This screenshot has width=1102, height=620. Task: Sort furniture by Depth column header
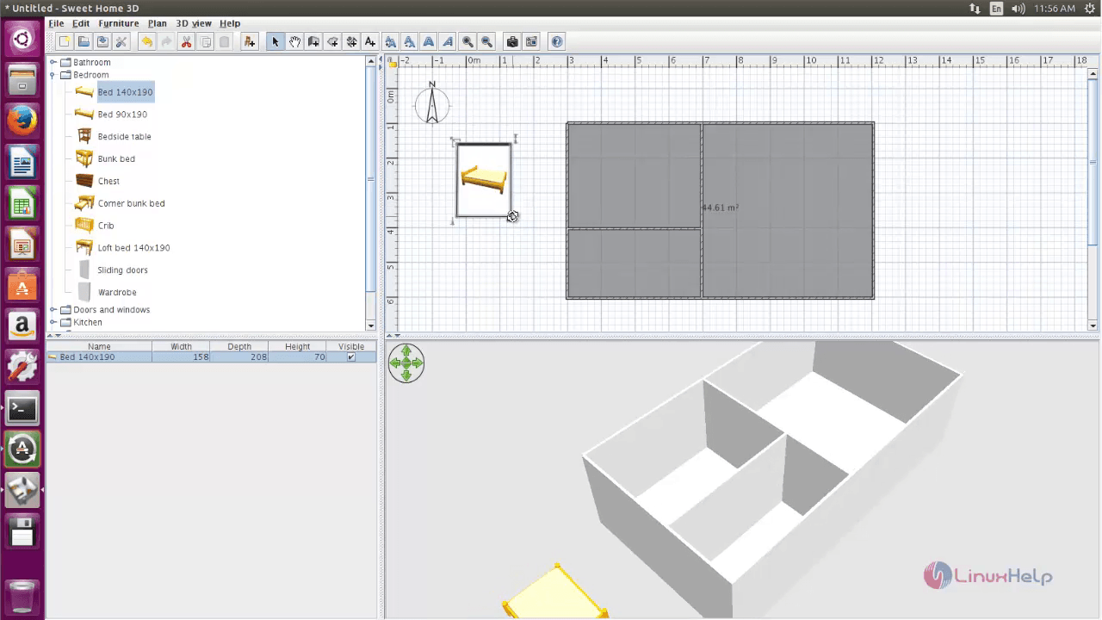click(x=239, y=346)
